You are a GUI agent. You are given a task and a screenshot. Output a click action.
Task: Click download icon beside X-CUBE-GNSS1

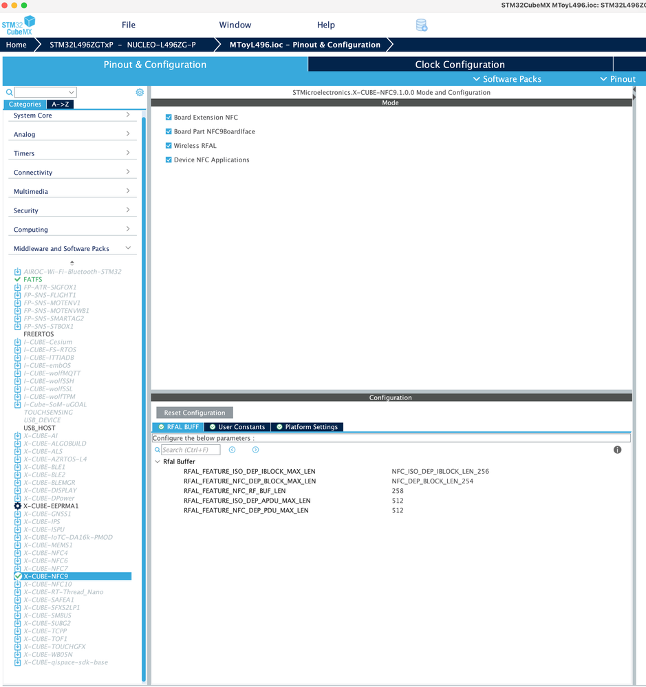click(x=17, y=514)
